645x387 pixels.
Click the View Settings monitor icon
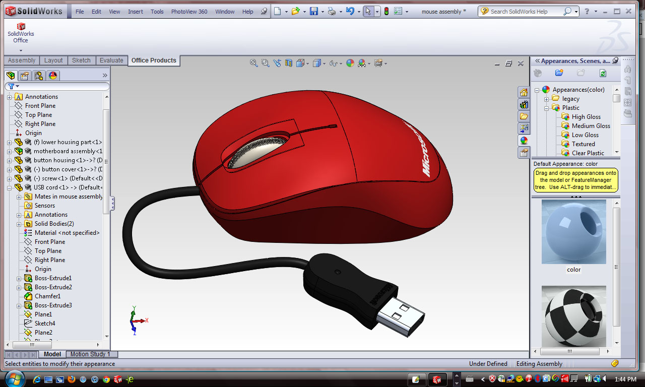(x=378, y=63)
